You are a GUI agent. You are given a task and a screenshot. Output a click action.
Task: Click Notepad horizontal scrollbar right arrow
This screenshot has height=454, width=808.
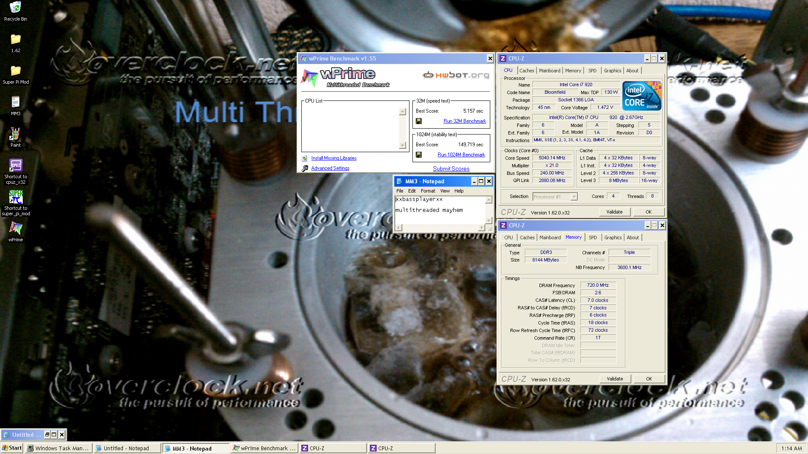[x=482, y=227]
